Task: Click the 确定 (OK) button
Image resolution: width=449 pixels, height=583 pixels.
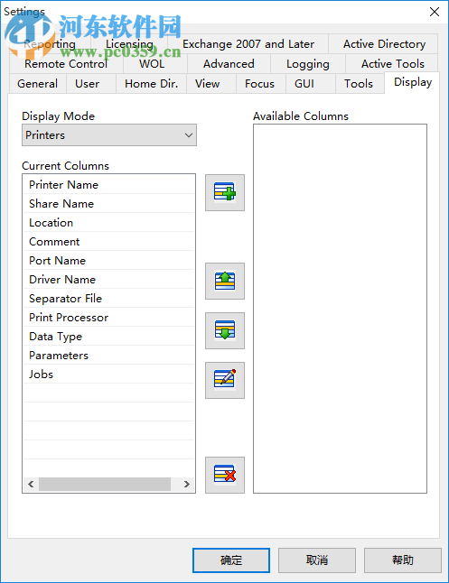Action: (x=231, y=560)
